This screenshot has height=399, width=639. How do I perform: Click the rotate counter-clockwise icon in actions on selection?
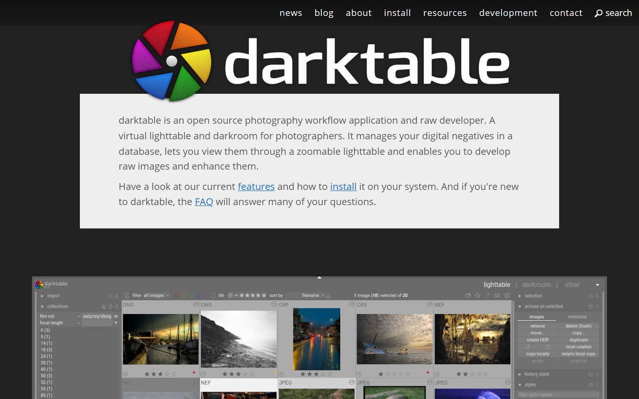pos(528,347)
